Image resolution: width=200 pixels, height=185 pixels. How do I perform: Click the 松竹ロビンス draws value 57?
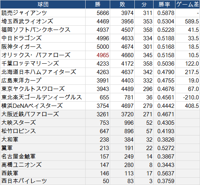pyautogui.click(x=149, y=131)
